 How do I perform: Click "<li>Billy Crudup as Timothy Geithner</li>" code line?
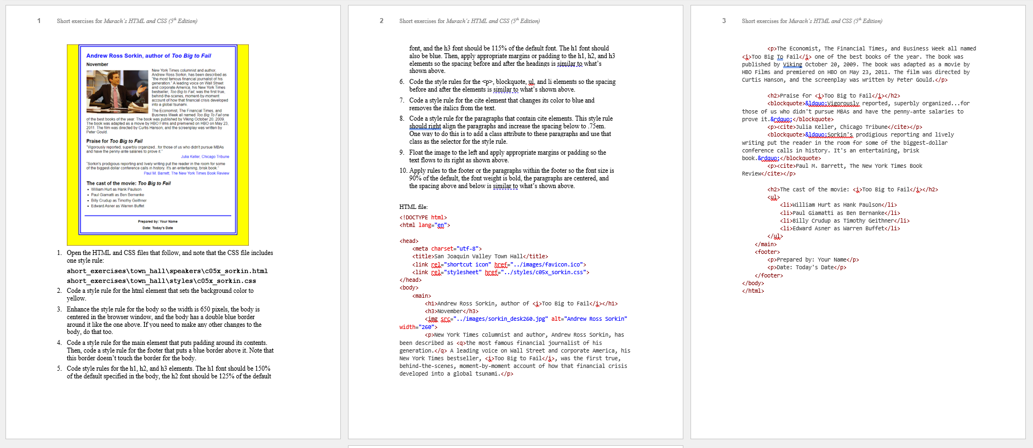844,221
